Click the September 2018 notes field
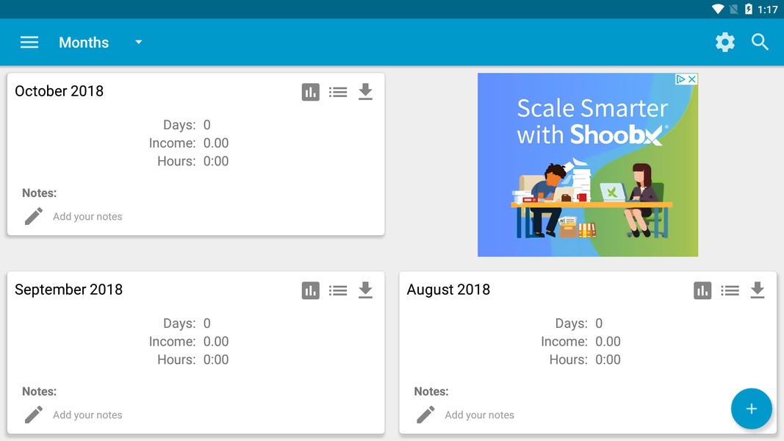 tap(87, 415)
